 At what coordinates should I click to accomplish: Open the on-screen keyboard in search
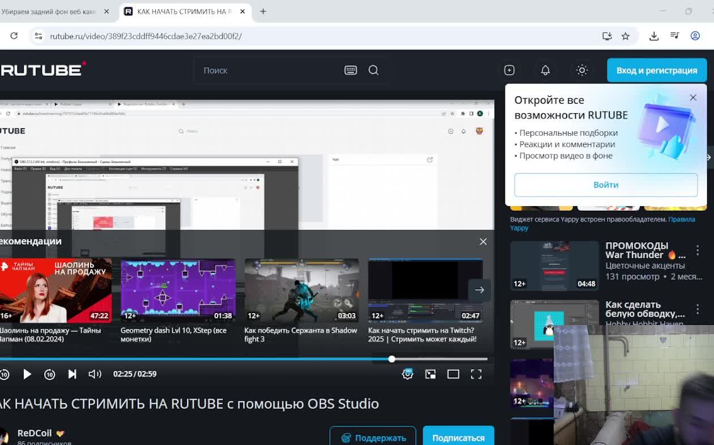[x=351, y=70]
